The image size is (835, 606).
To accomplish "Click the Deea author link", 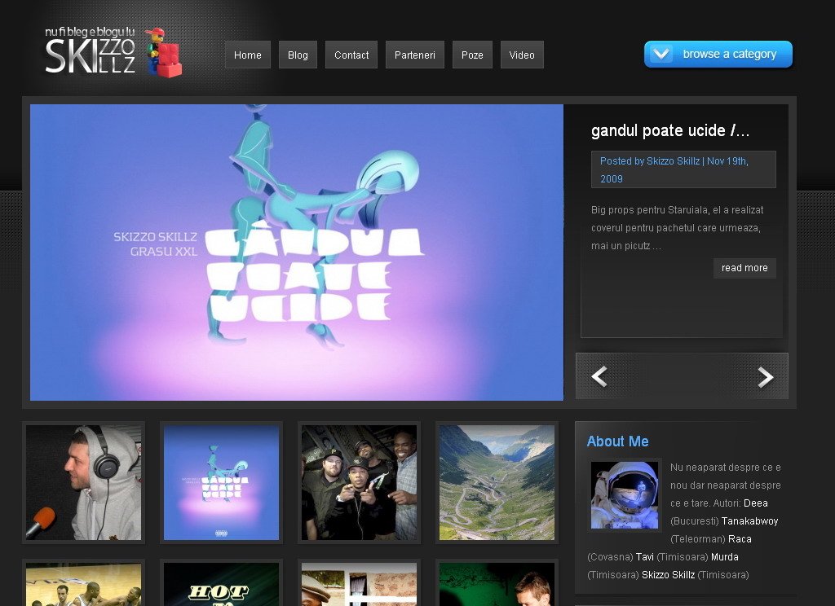I will 756,503.
